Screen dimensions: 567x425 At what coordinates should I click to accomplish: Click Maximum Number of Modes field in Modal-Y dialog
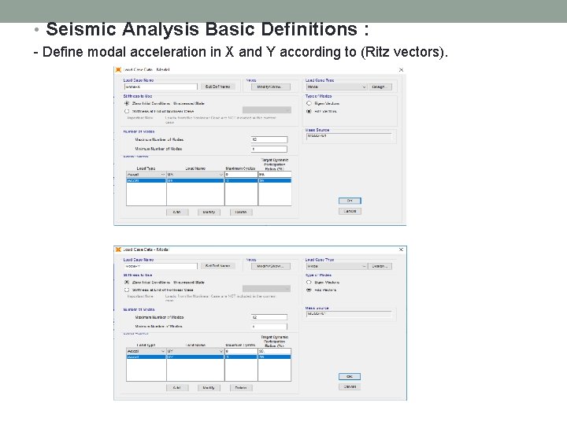[x=269, y=317]
